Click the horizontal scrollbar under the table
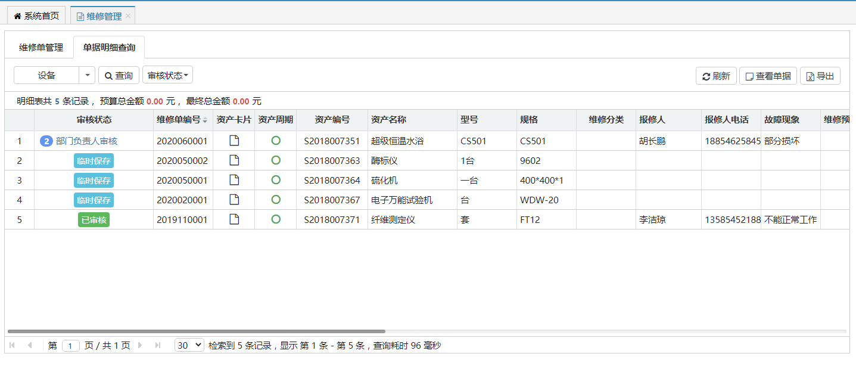856x366 pixels. click(x=197, y=331)
